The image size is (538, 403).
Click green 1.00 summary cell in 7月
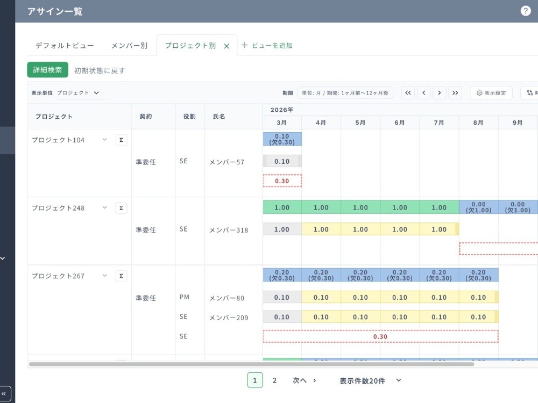tap(439, 207)
